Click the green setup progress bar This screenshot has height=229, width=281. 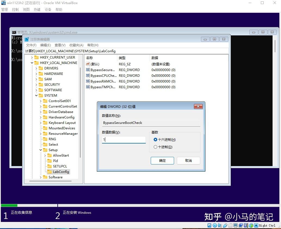pos(9,205)
